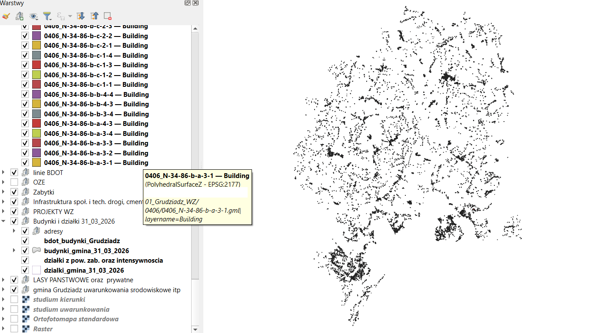Image resolution: width=603 pixels, height=333 pixels.
Task: Click the purple swatch of 0406_N-34-86-b-b-4-4
Action: 36,94
